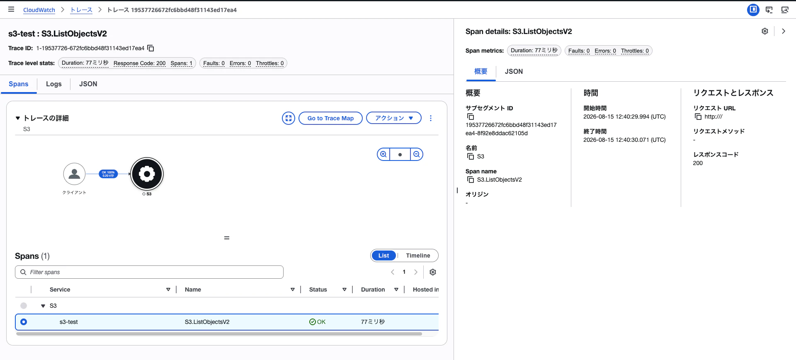796x360 pixels.
Task: Click the OK 100% edge label
Action: coord(108,174)
